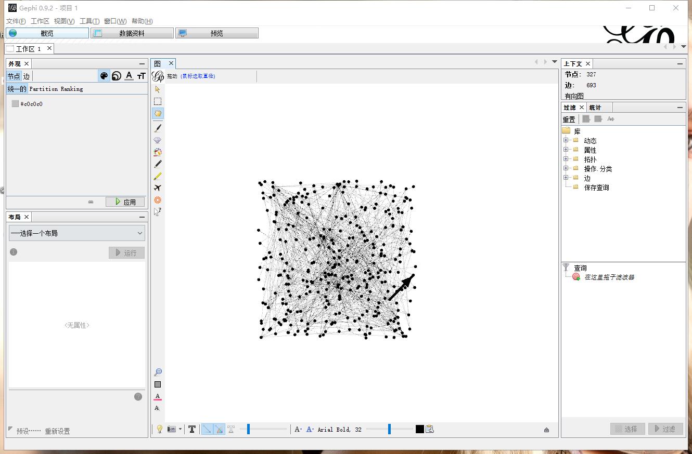
Task: Open the layout chooser combo box
Action: click(x=77, y=233)
